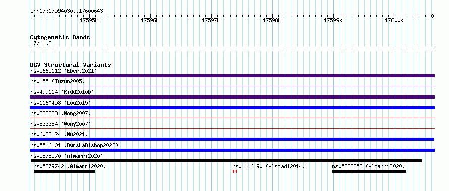Click the Cytogenetic Bands track title
449x191 pixels.
(x=60, y=37)
